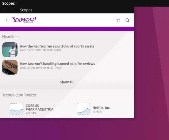Image resolution: width=169 pixels, height=140 pixels.
Task: Open Amazon's banned paid-for reviews headline
Action: coord(57,64)
